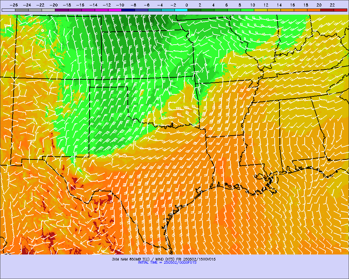Click the legend swatch between 16 and 18
This screenshot has width=349, height=279.
(x=301, y=10)
